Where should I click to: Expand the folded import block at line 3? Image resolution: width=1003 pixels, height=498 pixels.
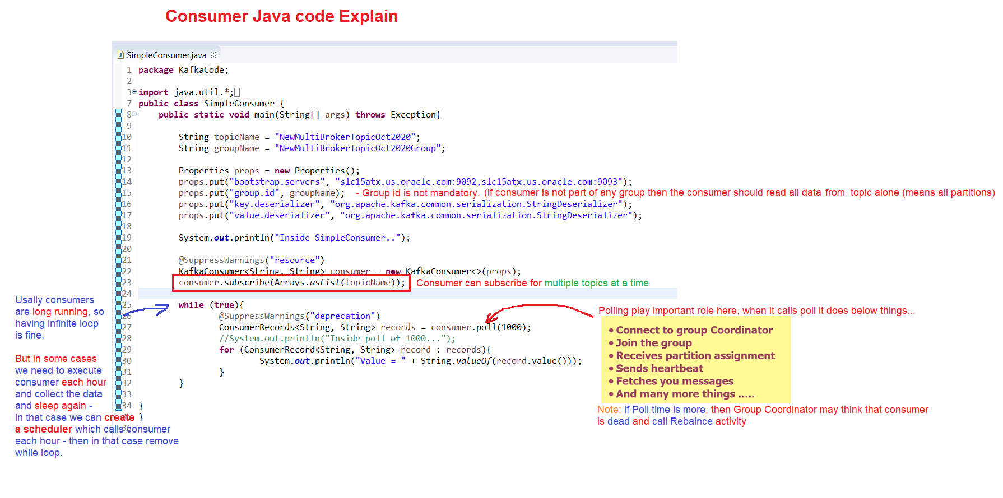coord(134,91)
